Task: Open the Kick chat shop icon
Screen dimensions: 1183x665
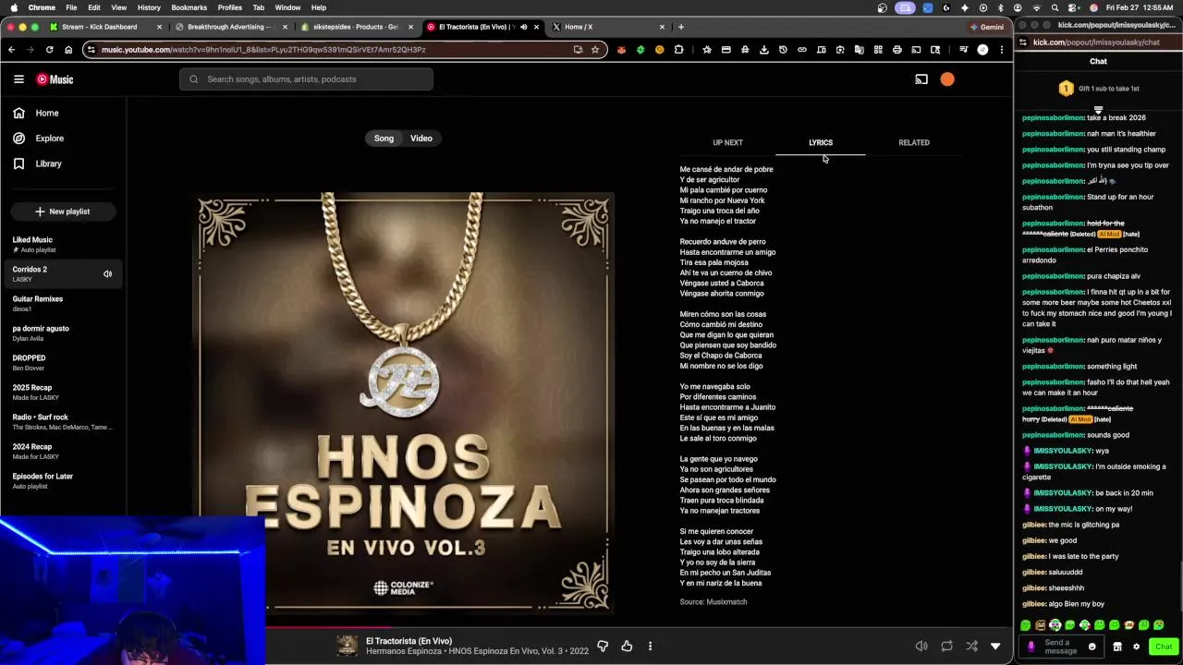Action: (x=1117, y=647)
